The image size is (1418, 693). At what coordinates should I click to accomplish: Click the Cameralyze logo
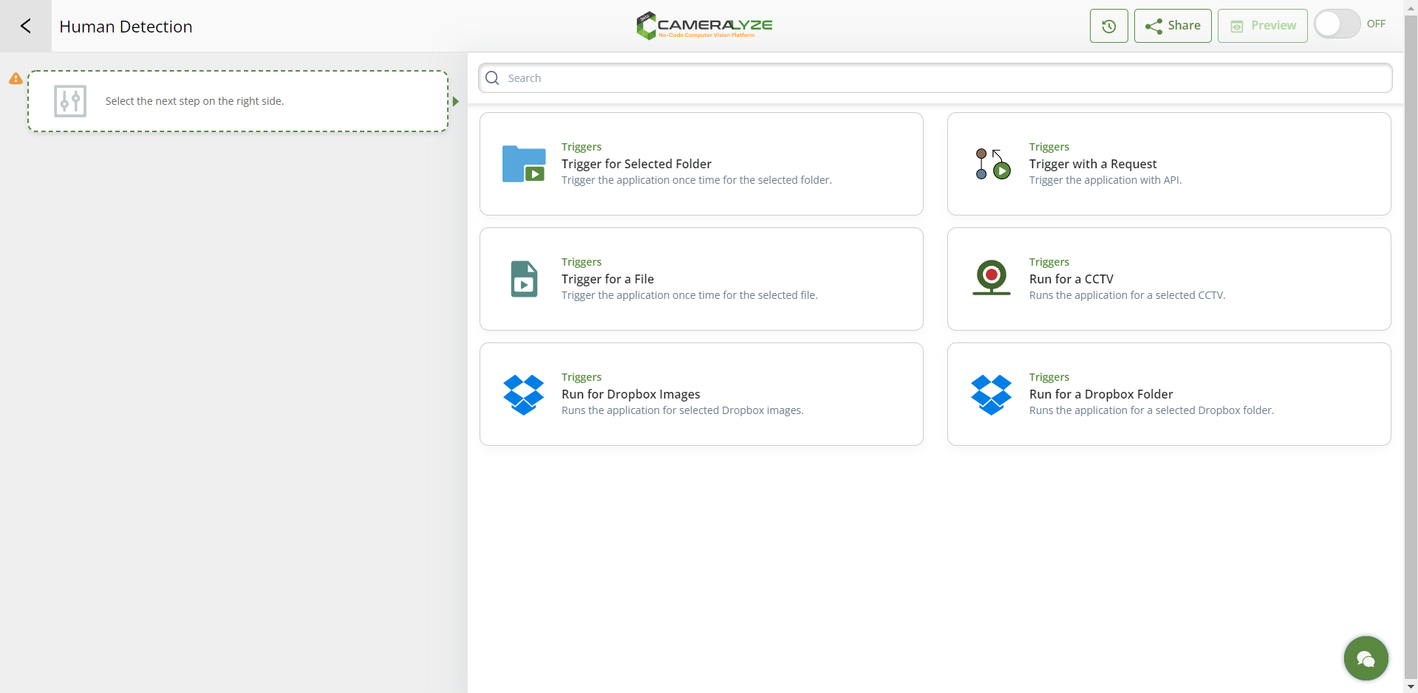click(x=704, y=25)
